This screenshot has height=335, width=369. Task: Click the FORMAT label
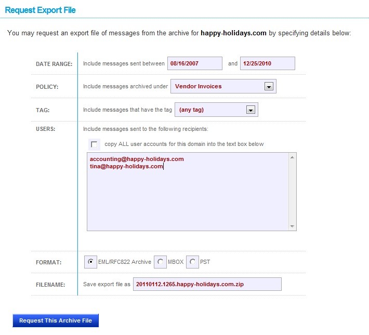[x=48, y=262]
